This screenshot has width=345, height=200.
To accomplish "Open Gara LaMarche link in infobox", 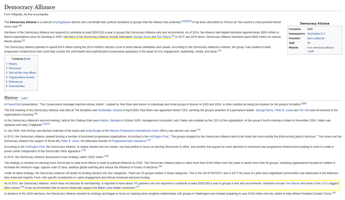I will pos(316,38).
